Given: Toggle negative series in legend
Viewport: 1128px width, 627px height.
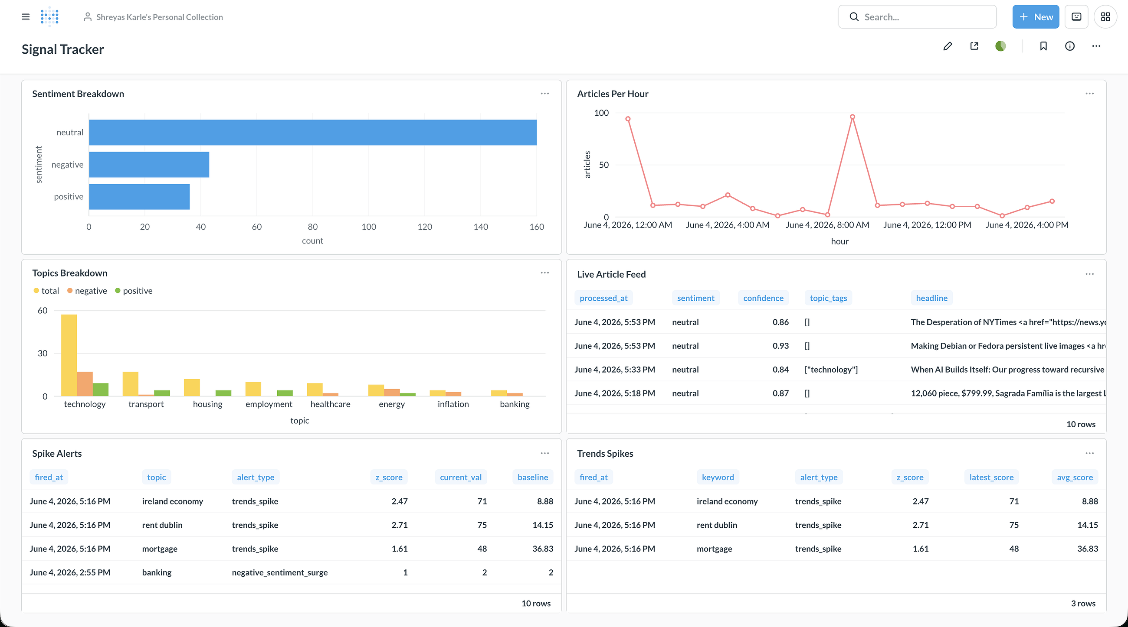Looking at the screenshot, I should pyautogui.click(x=87, y=291).
